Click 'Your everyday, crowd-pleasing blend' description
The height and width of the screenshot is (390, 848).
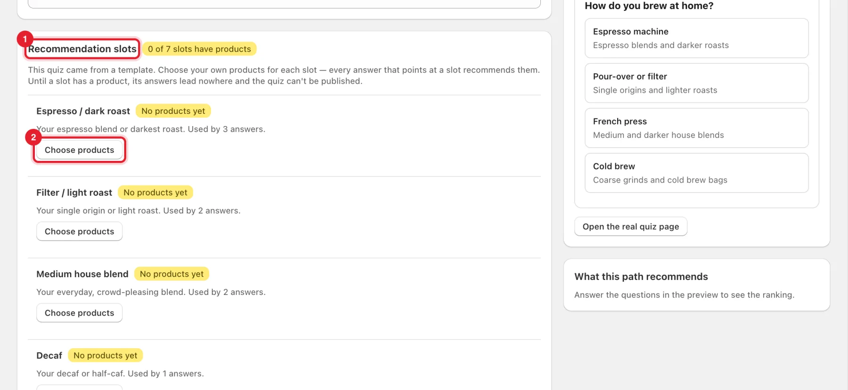coord(151,292)
